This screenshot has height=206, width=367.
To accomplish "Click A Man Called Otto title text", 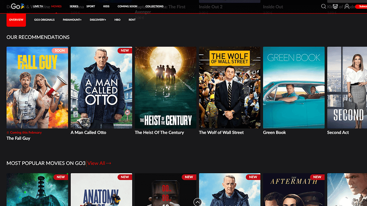I will (88, 132).
